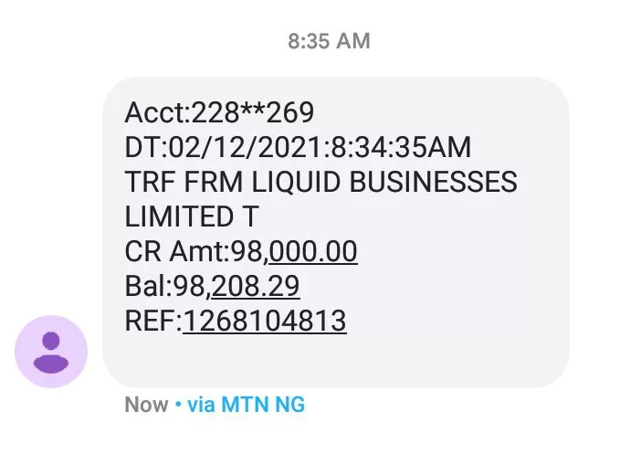
Task: Click the underlined 208.29 in balance
Action: pyautogui.click(x=256, y=286)
